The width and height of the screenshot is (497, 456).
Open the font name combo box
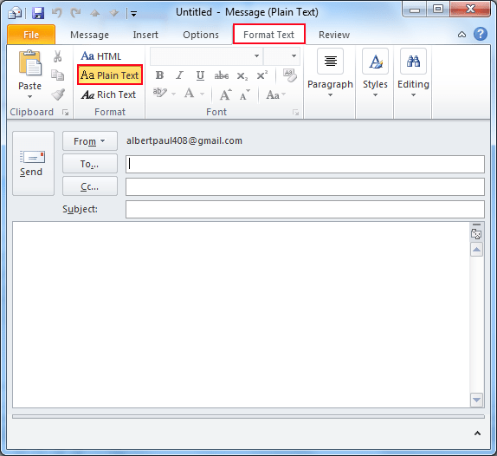[x=206, y=56]
